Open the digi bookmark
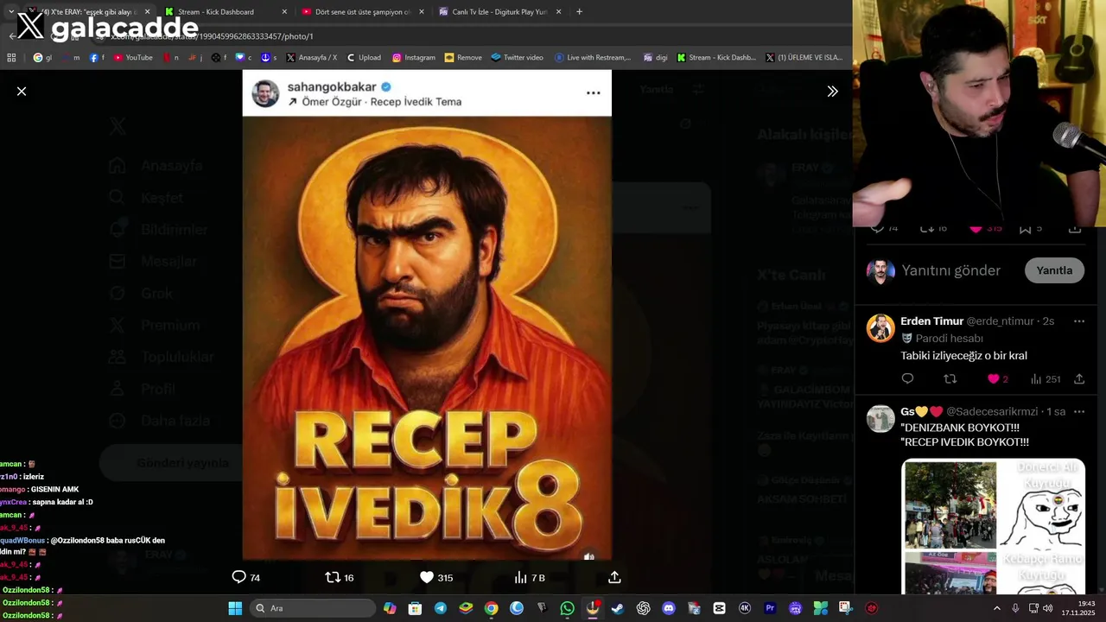The width and height of the screenshot is (1106, 622). coord(656,58)
